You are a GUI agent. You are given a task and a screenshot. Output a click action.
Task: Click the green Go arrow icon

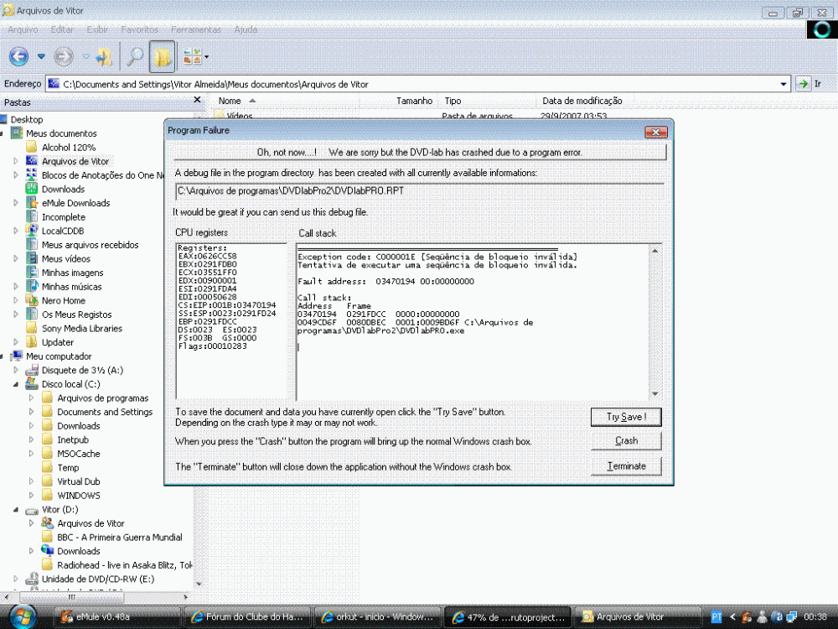pos(803,84)
